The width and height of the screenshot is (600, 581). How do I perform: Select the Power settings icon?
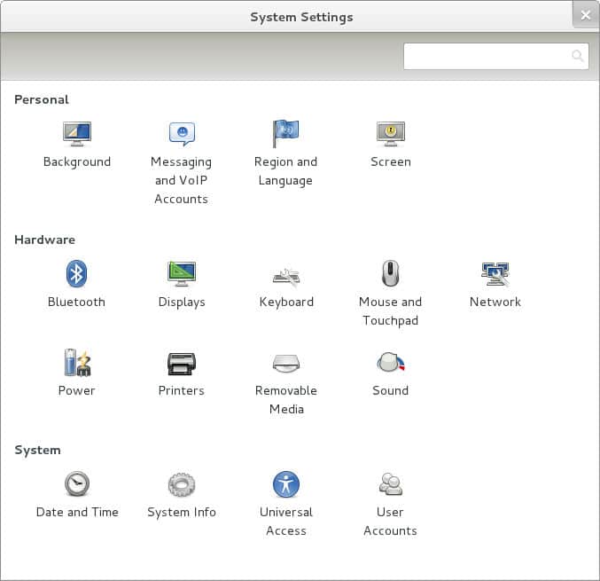(x=77, y=363)
